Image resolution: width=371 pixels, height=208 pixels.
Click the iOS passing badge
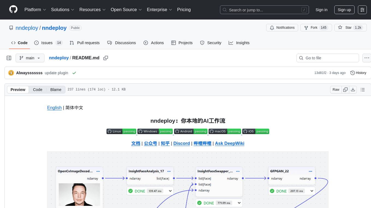point(256,131)
